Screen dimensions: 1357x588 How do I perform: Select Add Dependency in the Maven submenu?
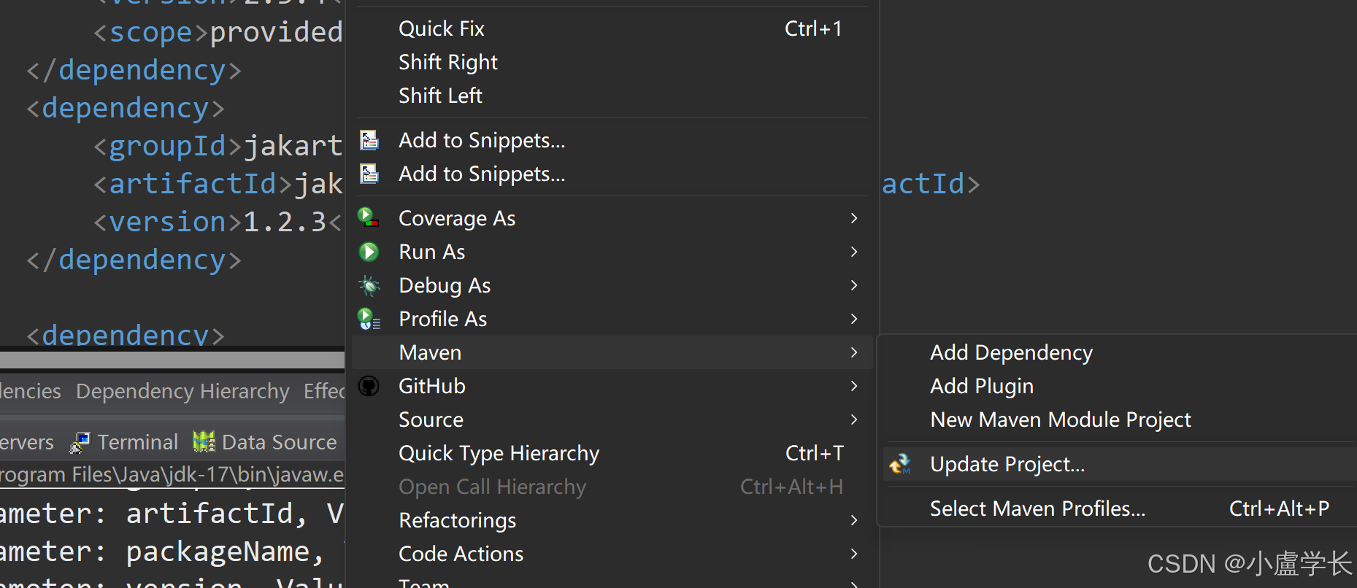point(1010,352)
